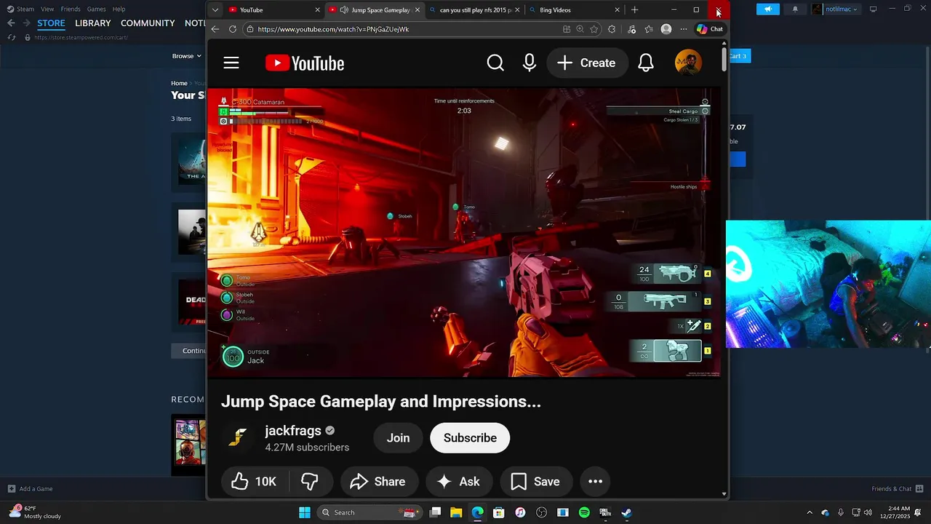The width and height of the screenshot is (931, 524).
Task: Open the tab actions dropdown in Edge
Action: click(215, 10)
